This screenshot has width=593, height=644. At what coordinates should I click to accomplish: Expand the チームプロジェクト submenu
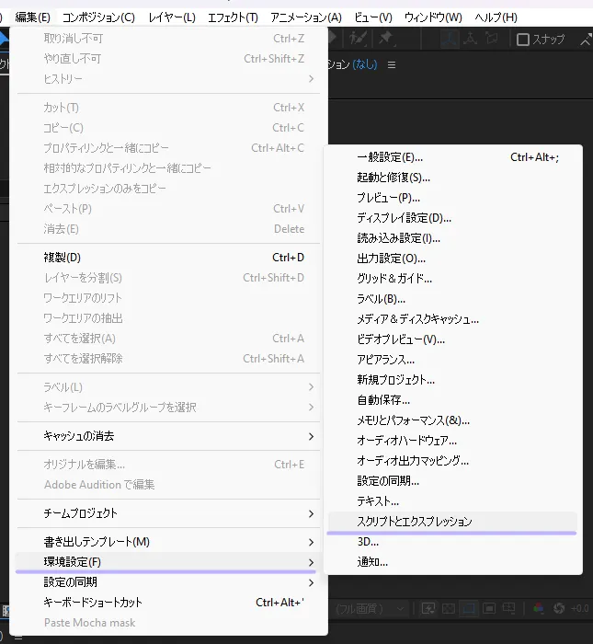tap(168, 513)
